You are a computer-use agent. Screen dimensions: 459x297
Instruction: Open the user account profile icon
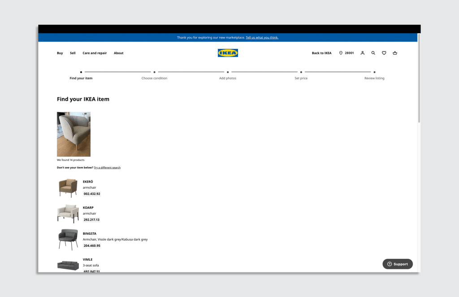pos(363,53)
